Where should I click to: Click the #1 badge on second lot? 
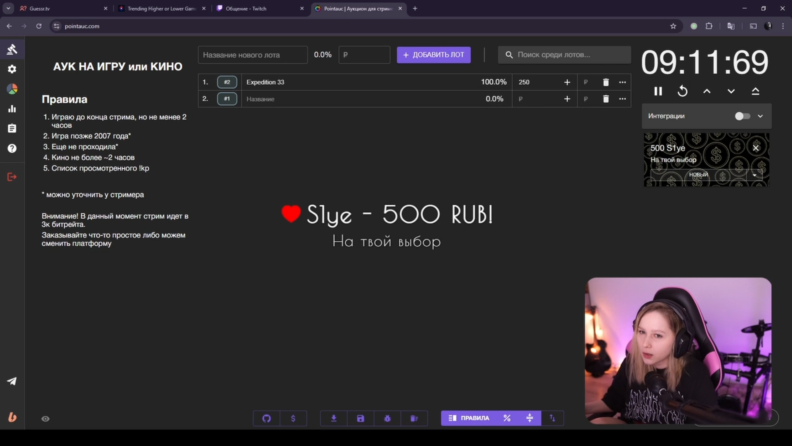click(x=227, y=99)
